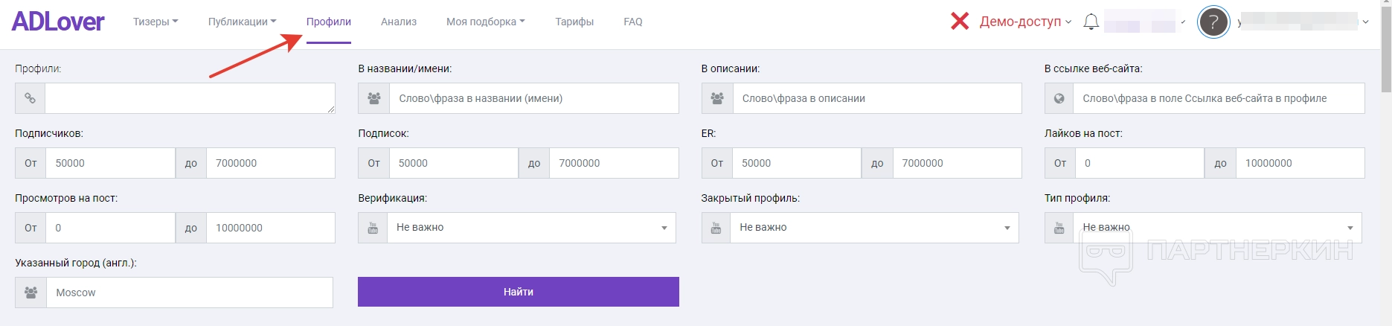Screen dimensions: 1392x326
Task: Open the Тарифы page link
Action: pos(574,22)
